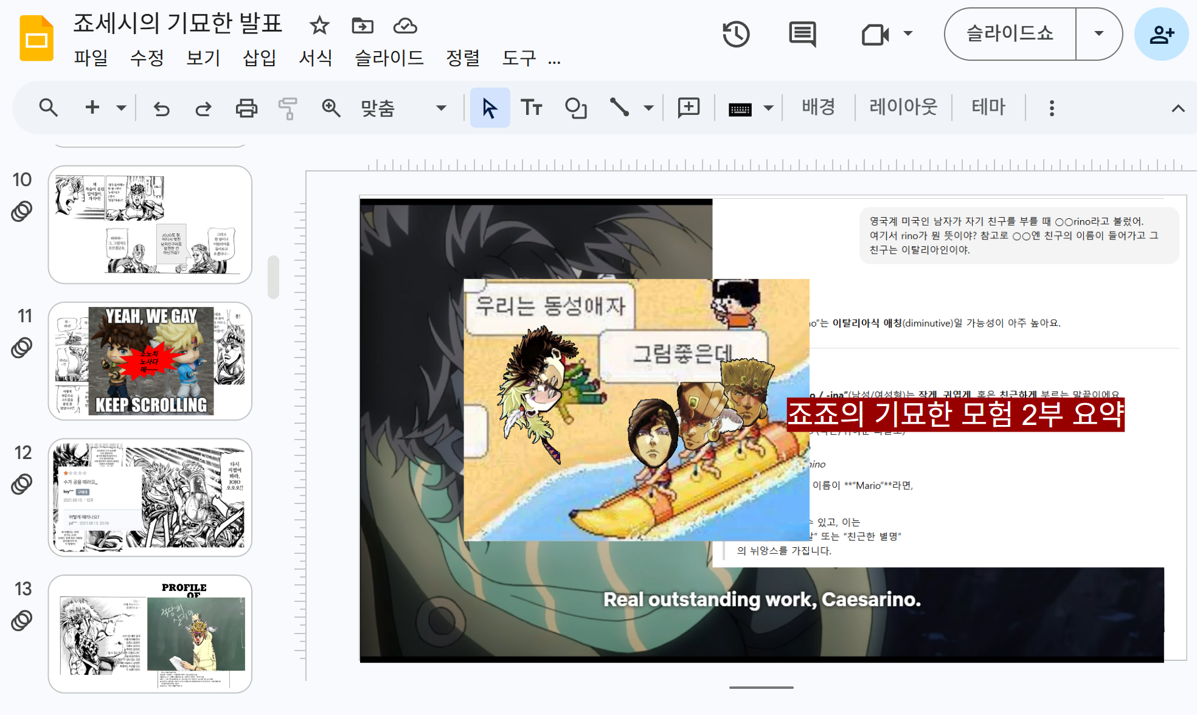
Task: Open the 서식 menu
Action: pyautogui.click(x=315, y=58)
